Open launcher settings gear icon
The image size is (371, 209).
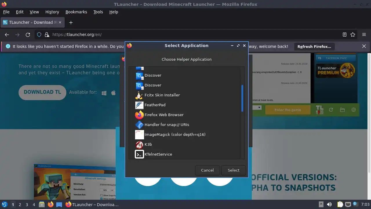tap(354, 110)
